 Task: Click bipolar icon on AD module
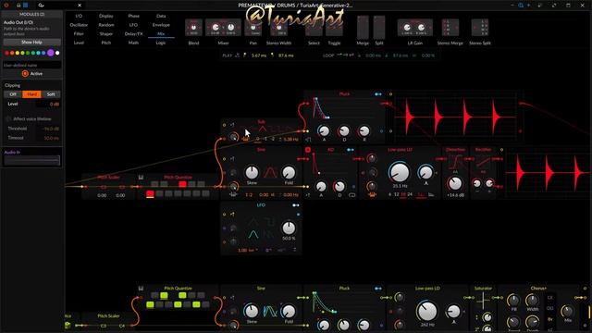tap(351, 150)
